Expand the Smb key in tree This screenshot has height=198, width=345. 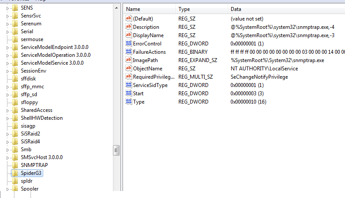point(7,149)
